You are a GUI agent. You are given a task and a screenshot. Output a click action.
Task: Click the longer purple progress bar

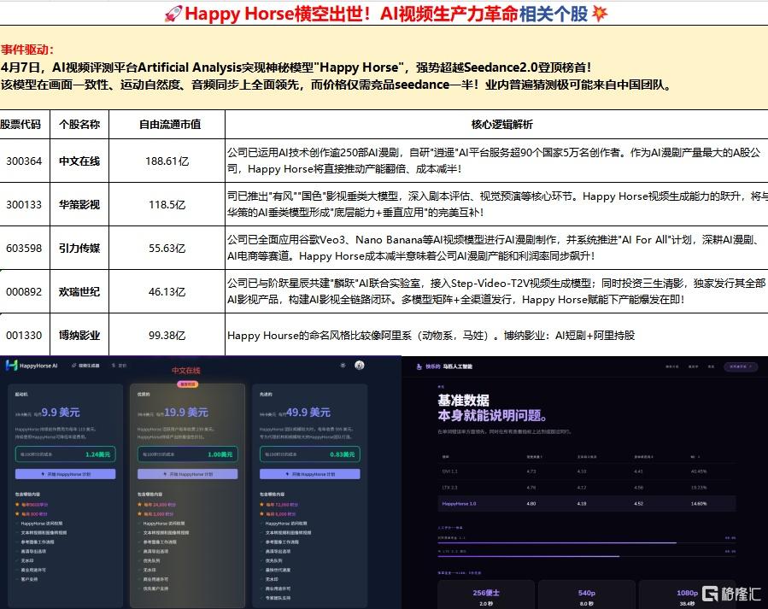click(x=557, y=542)
